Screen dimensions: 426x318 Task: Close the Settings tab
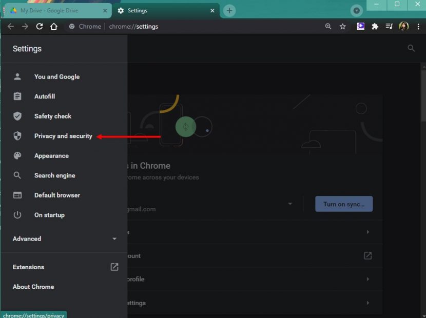212,11
